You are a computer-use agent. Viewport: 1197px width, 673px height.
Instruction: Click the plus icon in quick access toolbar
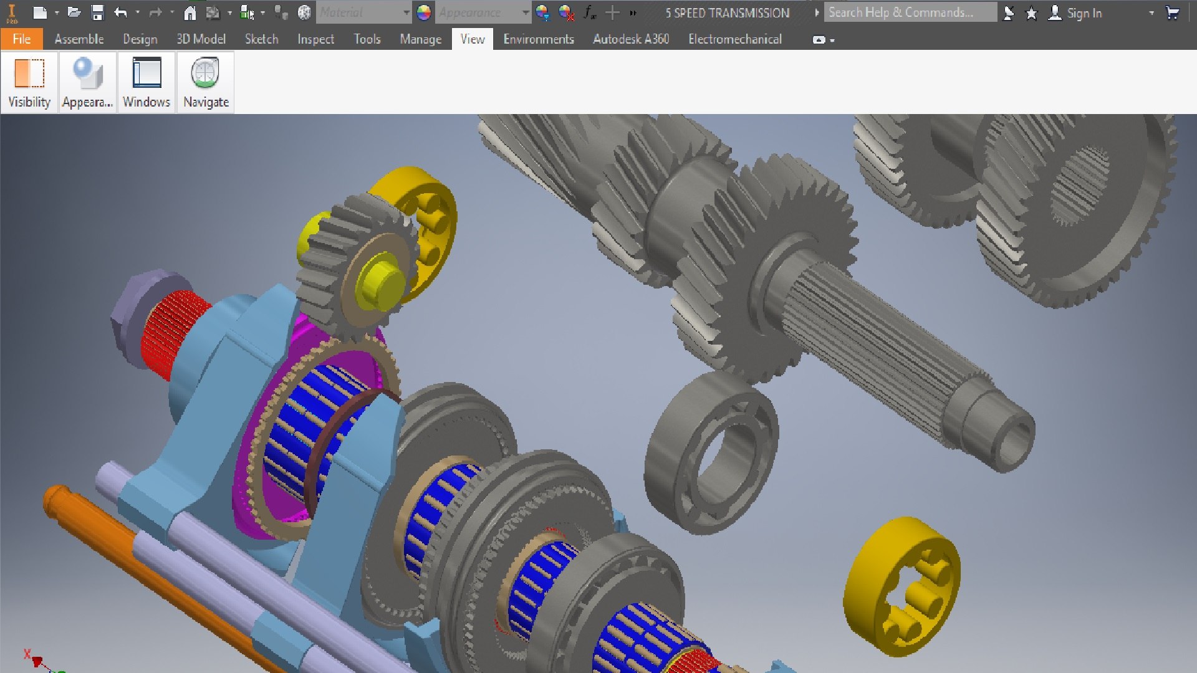tap(613, 12)
